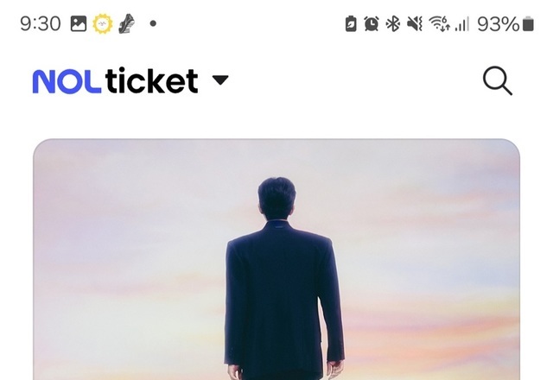Tap the 93% battery percentage text
Image resolution: width=553 pixels, height=380 pixels.
[x=499, y=24]
